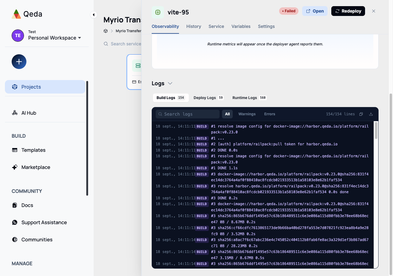Click the runtime metrics notice text

[x=265, y=44]
